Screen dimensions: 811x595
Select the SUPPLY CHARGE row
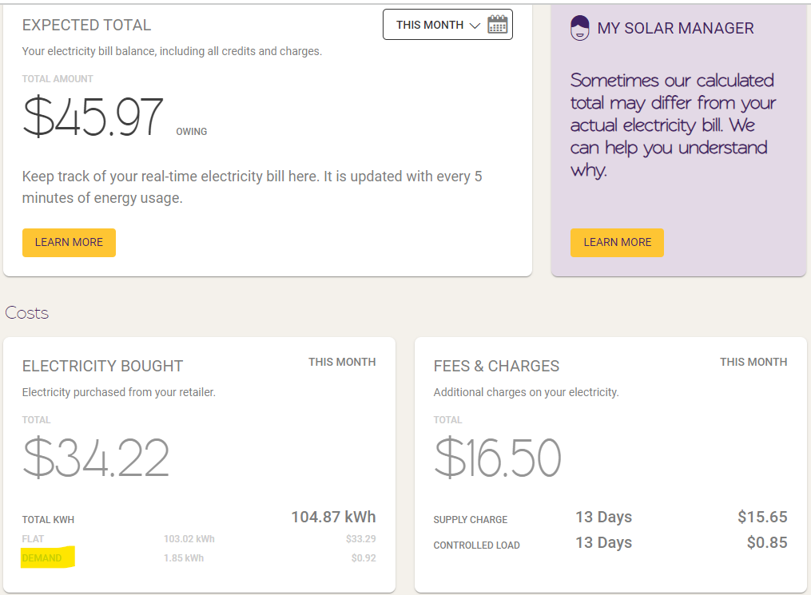click(610, 518)
